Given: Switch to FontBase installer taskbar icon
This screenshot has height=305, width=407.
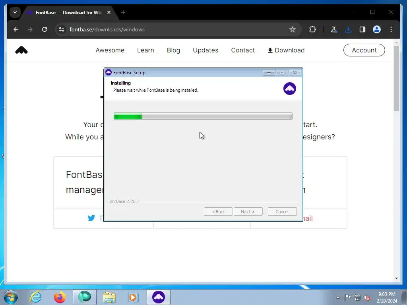Looking at the screenshot, I should tap(159, 297).
